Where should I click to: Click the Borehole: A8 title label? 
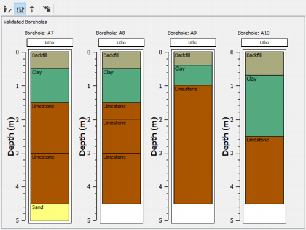point(111,33)
